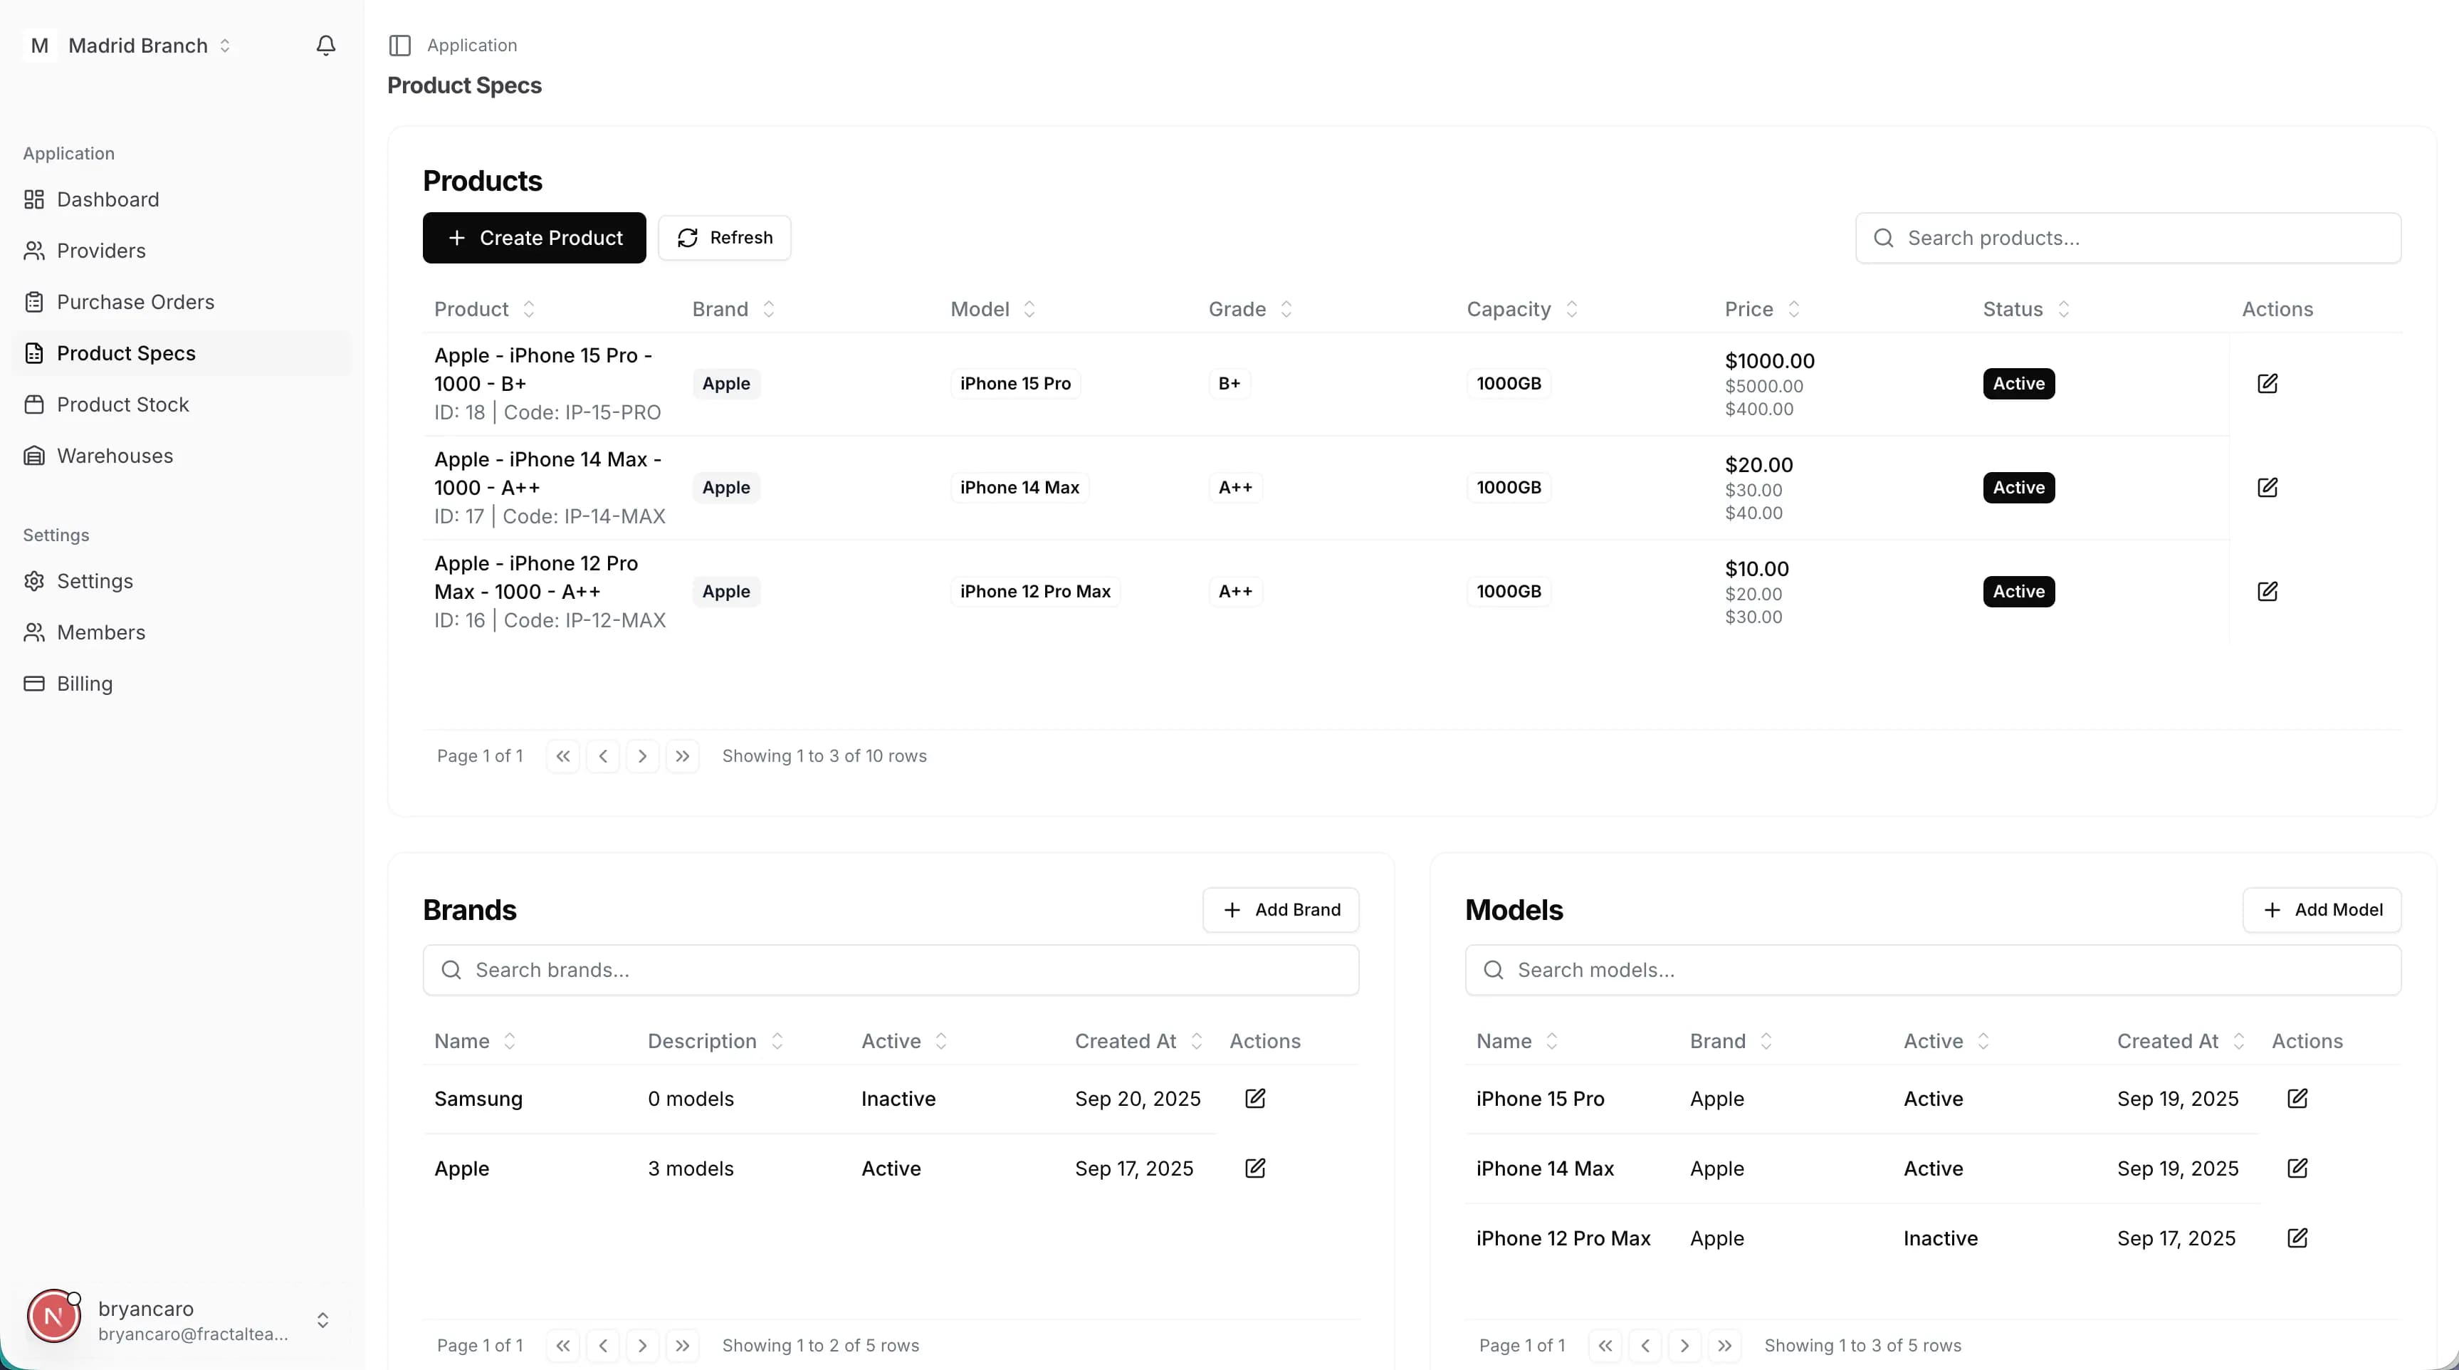2459x1370 pixels.
Task: Edit the Samsung brand entry
Action: pyautogui.click(x=1254, y=1099)
